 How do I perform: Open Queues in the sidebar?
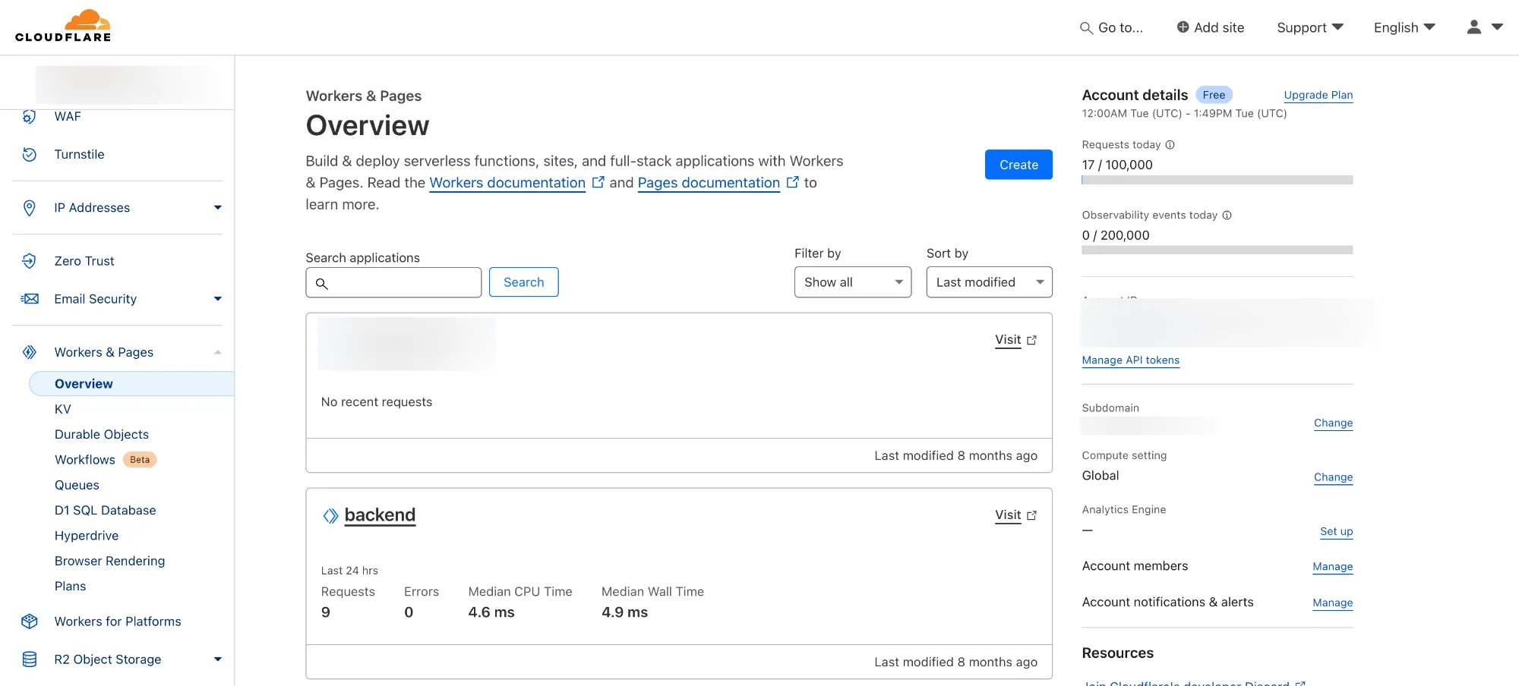coord(77,485)
